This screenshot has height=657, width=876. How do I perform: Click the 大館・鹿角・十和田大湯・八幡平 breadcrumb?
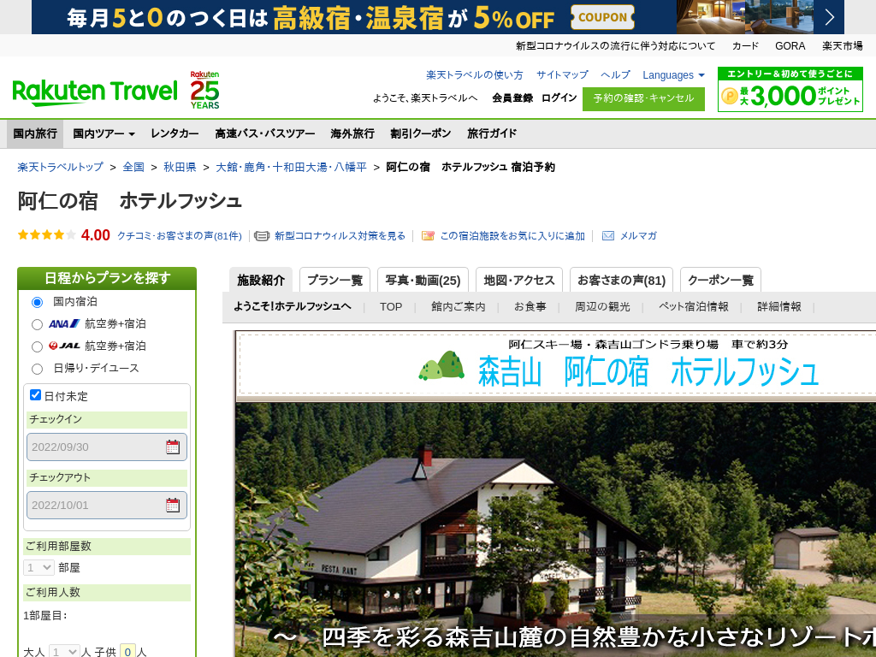291,167
